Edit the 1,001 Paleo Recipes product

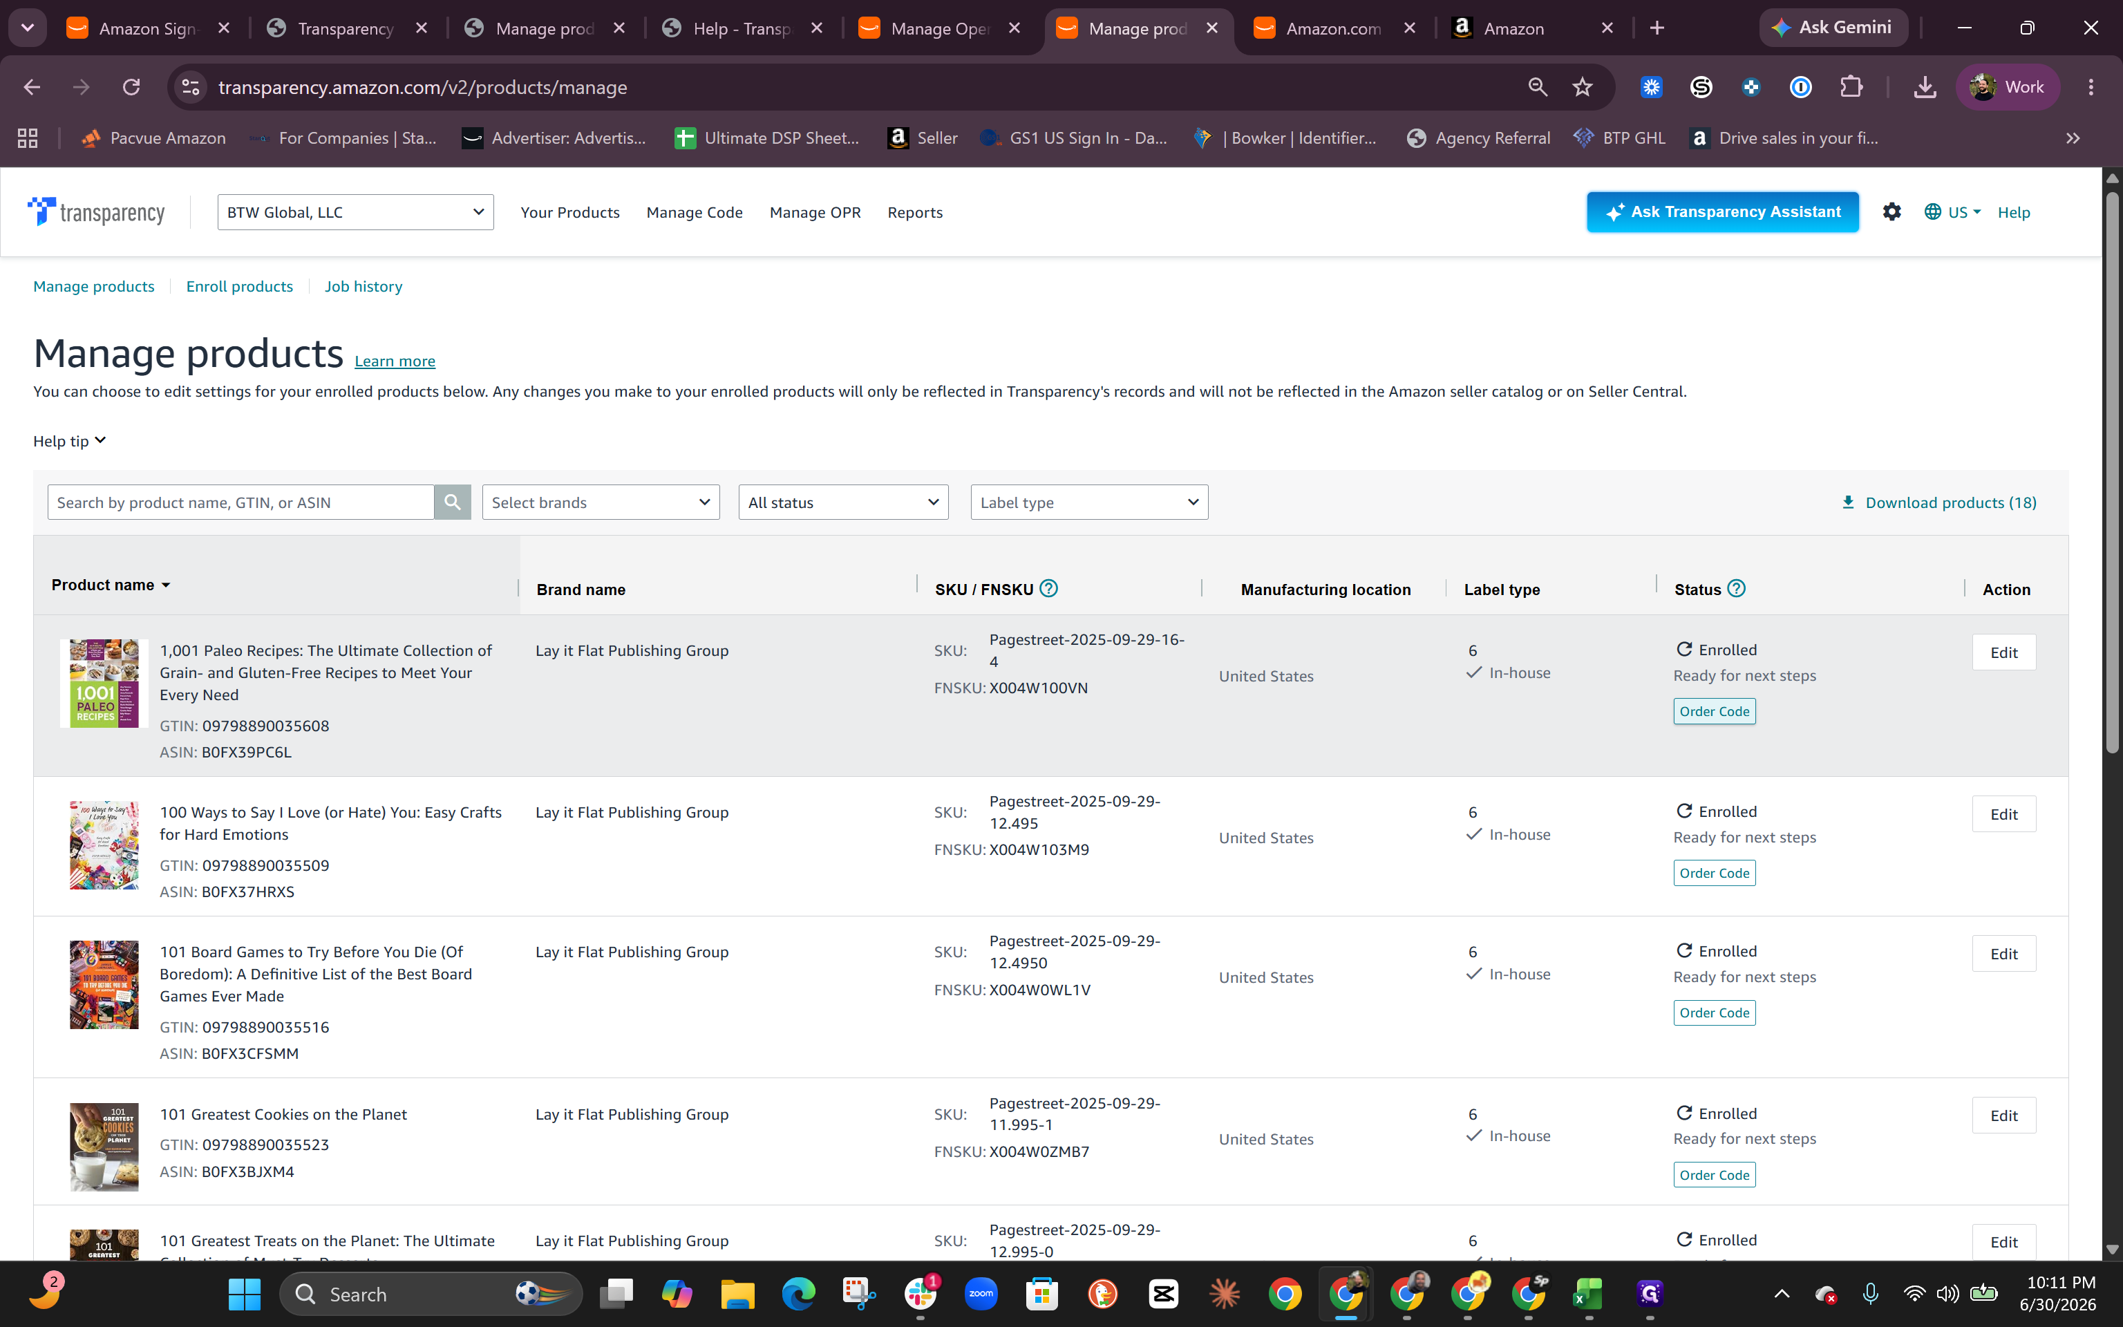click(2003, 652)
